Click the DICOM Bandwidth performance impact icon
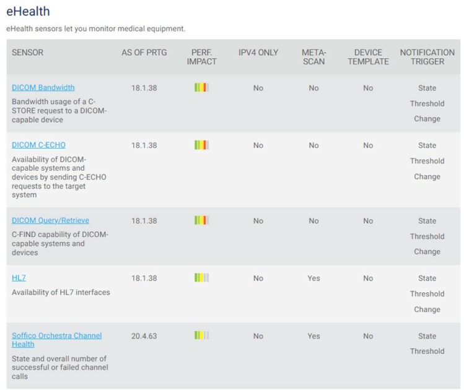This screenshot has width=464, height=390. (x=201, y=88)
